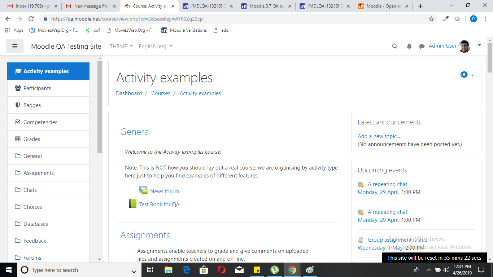493x277 pixels.
Task: Click the browser back arrow
Action: [x=8, y=19]
